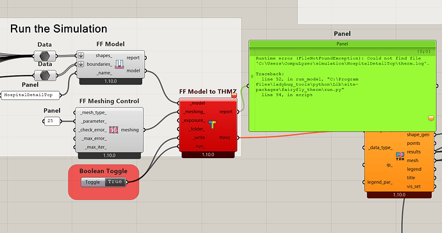This screenshot has height=233, width=442.
Task: Select the panel containing value 25
Action: point(52,121)
